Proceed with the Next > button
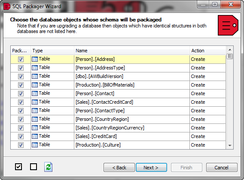 151,168
